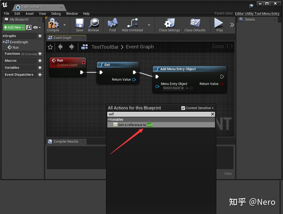Switch to the Compiler Results tab
Image resolution: width=283 pixels, height=214 pixels.
tap(66, 141)
